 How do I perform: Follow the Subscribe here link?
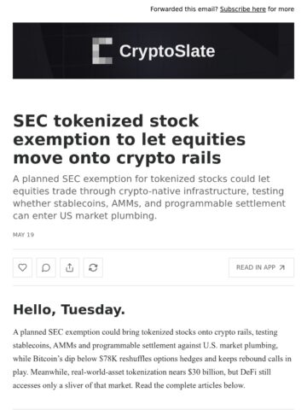(x=243, y=9)
